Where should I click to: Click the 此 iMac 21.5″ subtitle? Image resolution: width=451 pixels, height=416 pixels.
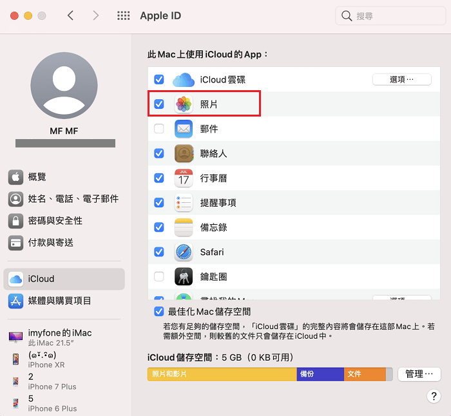(x=51, y=343)
